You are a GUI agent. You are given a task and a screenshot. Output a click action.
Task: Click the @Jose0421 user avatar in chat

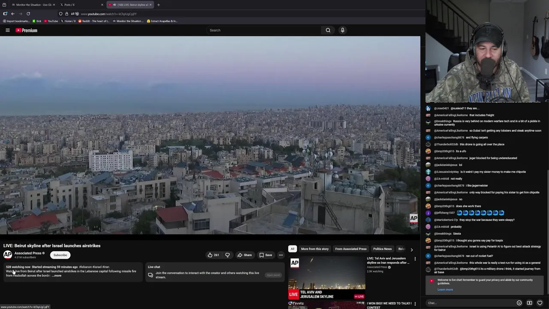point(428,108)
